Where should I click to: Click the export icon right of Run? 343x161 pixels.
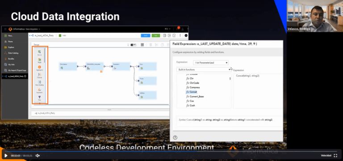point(169,35)
